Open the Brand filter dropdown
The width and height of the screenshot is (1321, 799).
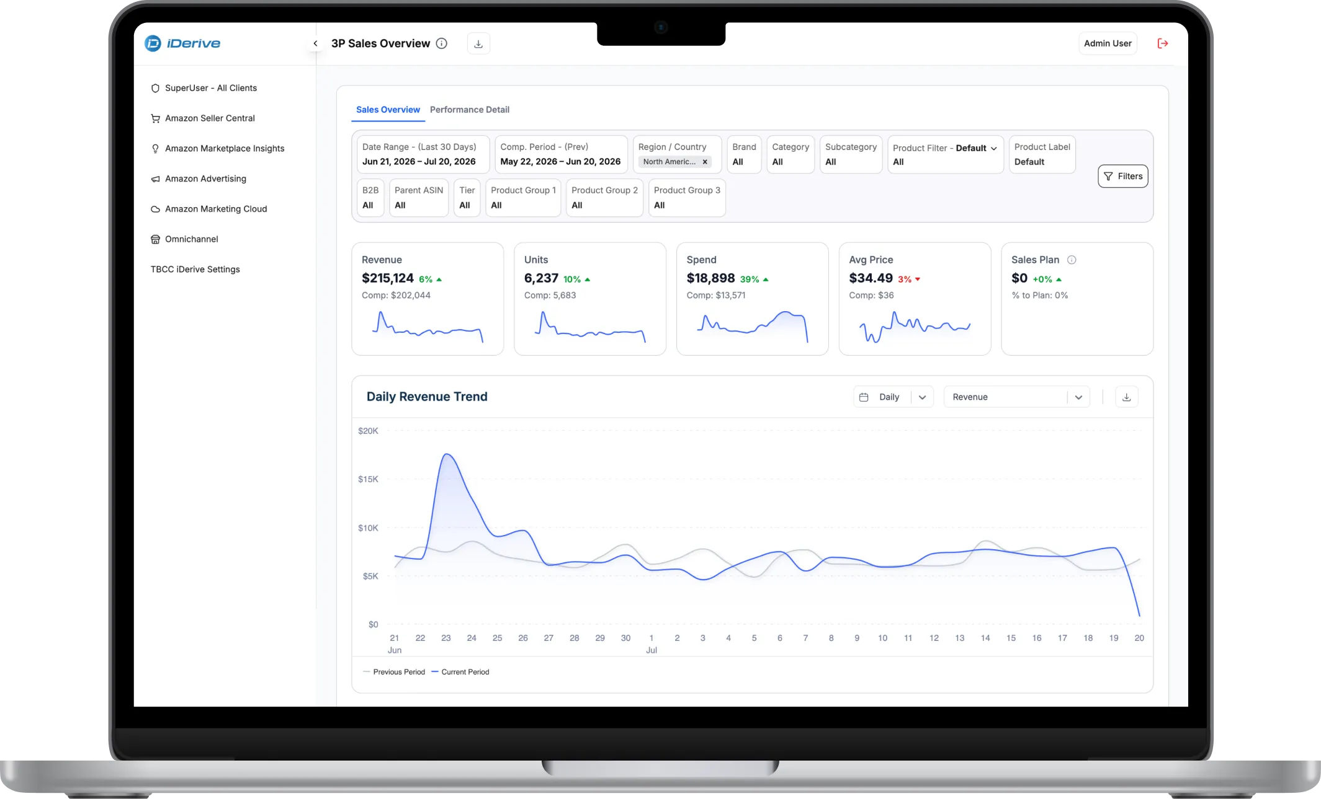click(x=744, y=154)
